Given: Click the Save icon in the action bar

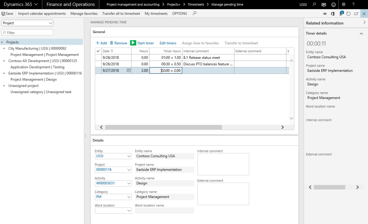Looking at the screenshot, I should tap(3, 14).
